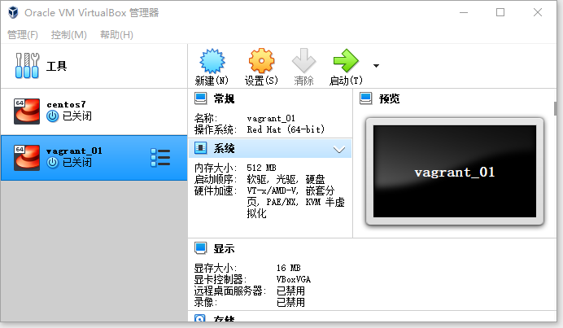Collapse the System (系统) section chevron
The image size is (563, 328).
[x=339, y=150]
